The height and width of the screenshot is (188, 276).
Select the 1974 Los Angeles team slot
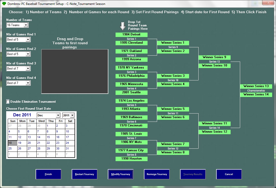(x=132, y=101)
